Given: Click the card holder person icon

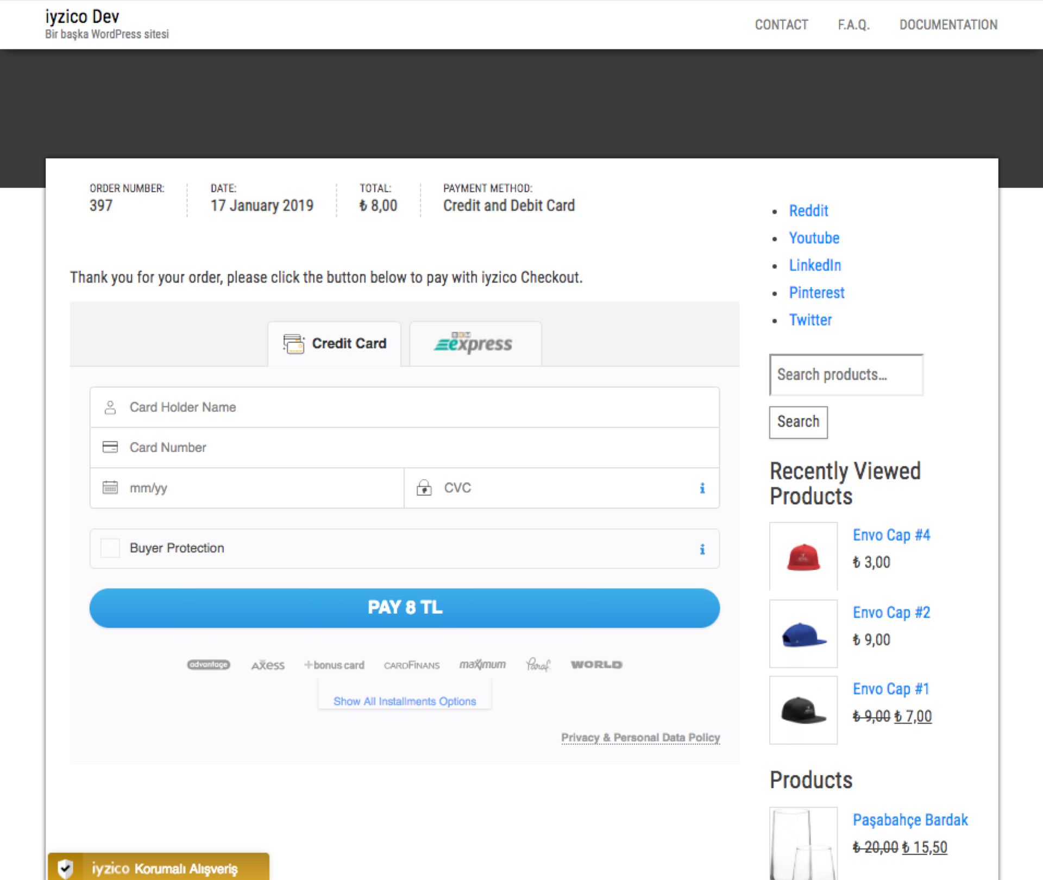Looking at the screenshot, I should tap(110, 407).
